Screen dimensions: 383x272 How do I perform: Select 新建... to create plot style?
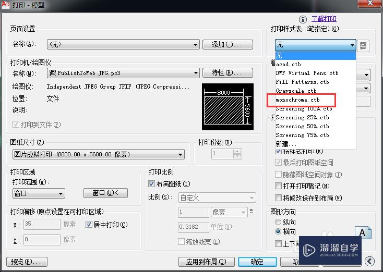coord(315,144)
